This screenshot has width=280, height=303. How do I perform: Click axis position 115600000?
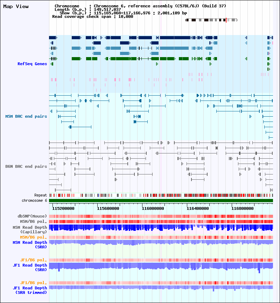pyautogui.click(x=108, y=208)
